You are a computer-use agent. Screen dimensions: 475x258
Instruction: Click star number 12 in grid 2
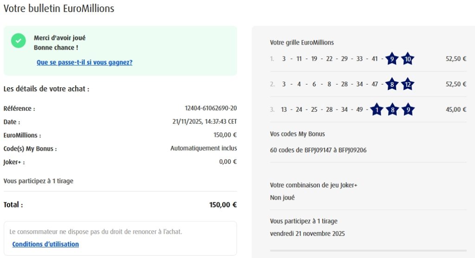408,84
